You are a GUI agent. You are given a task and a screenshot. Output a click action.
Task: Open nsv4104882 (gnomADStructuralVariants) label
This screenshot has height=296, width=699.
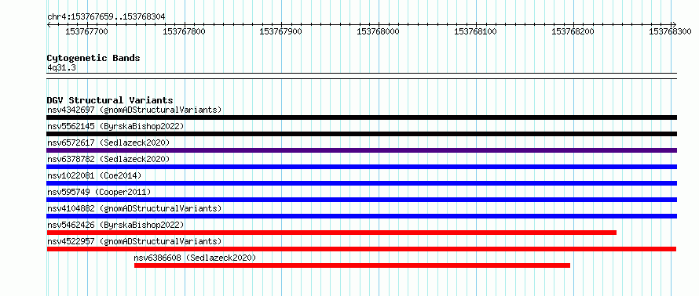tap(134, 208)
